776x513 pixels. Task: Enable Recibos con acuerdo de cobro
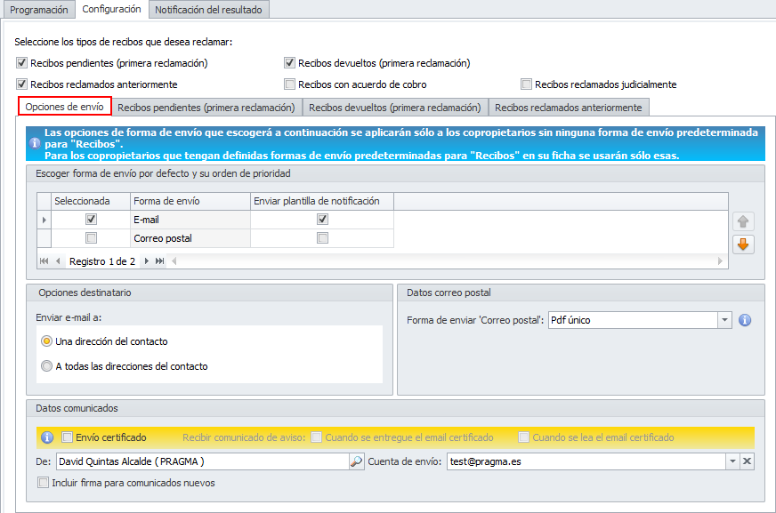click(289, 84)
